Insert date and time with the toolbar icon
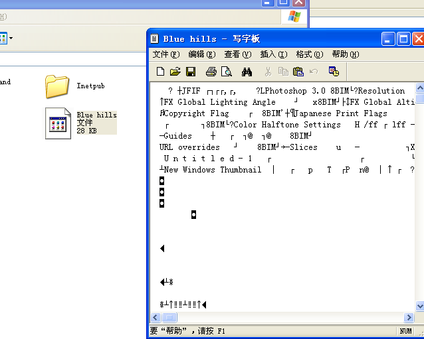The width and height of the screenshot is (424, 339). [x=334, y=72]
